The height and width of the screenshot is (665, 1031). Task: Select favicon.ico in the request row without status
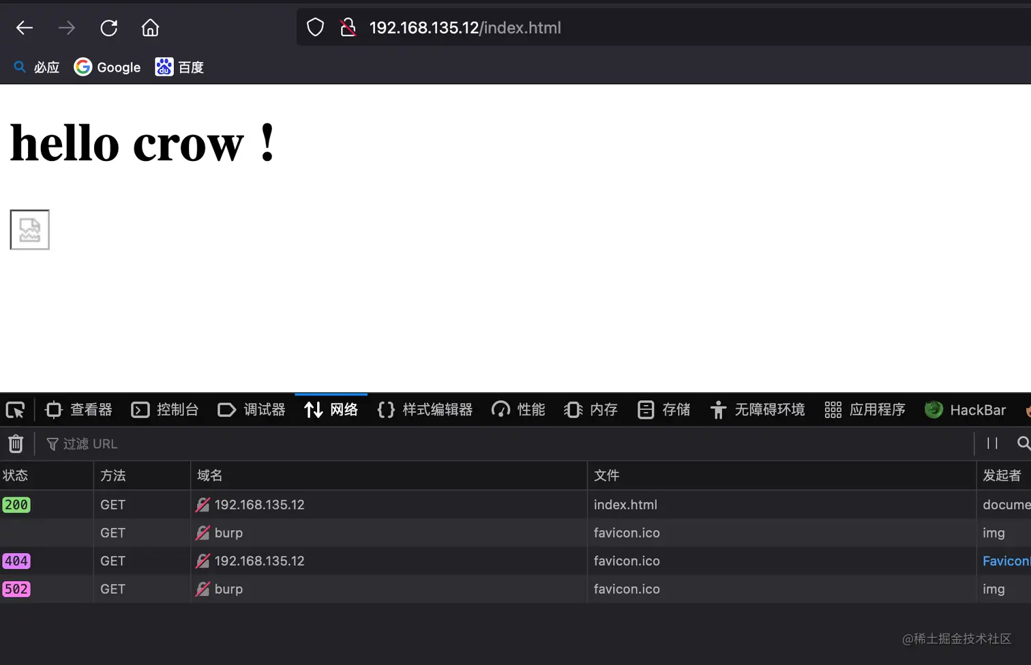point(627,533)
